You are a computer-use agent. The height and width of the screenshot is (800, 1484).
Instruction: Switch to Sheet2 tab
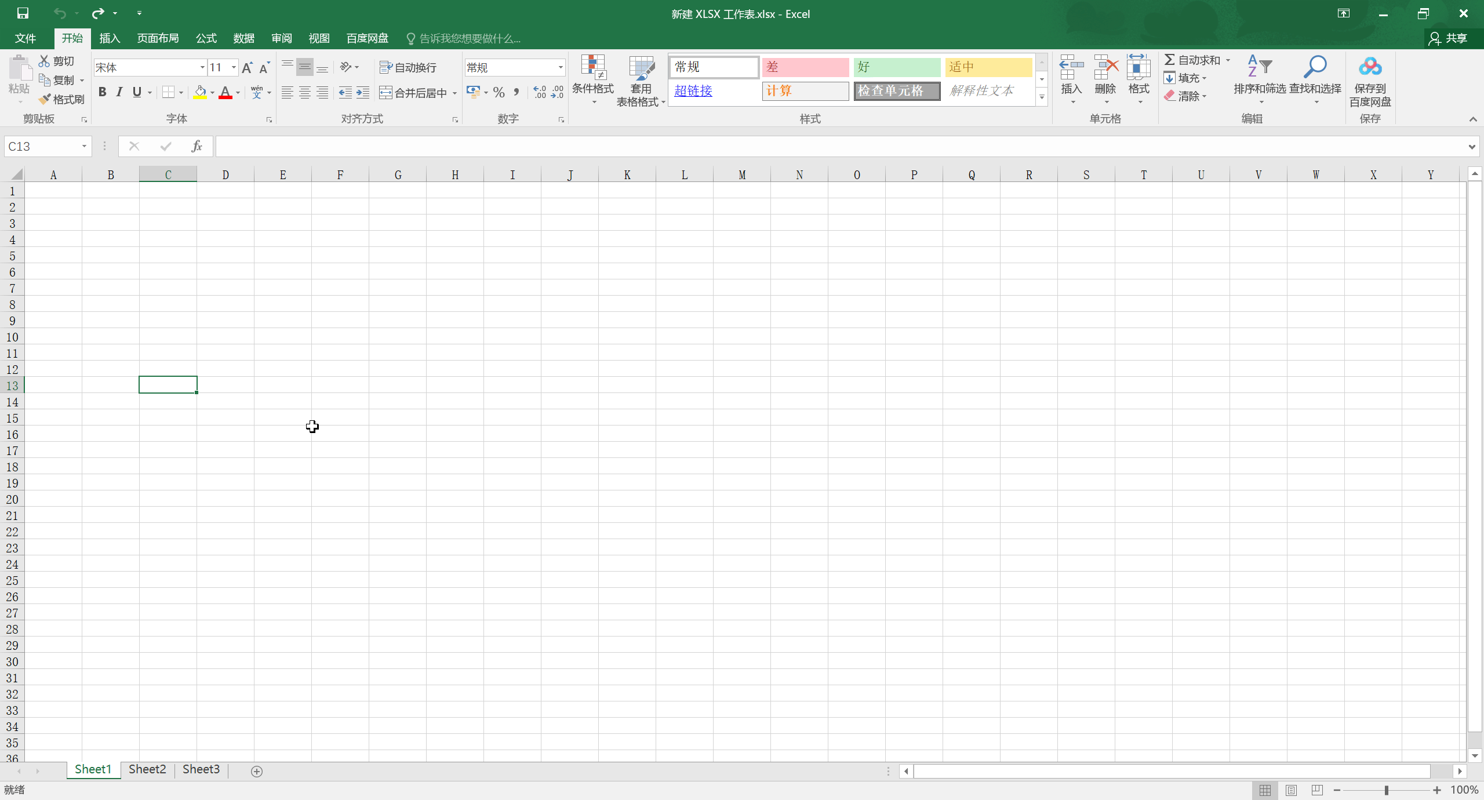(x=147, y=769)
